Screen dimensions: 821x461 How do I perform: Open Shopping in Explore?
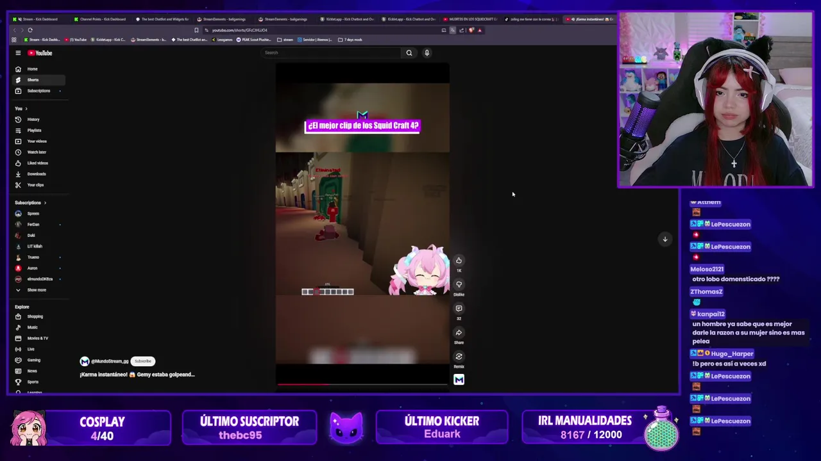click(38, 316)
